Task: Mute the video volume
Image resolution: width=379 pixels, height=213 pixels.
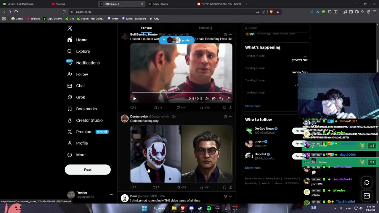Action: tap(207, 99)
